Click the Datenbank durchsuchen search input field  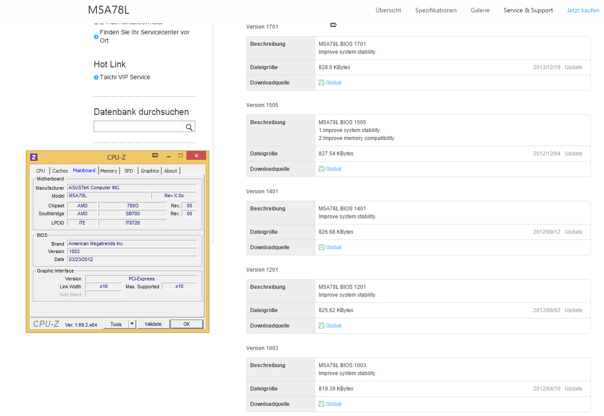(138, 127)
